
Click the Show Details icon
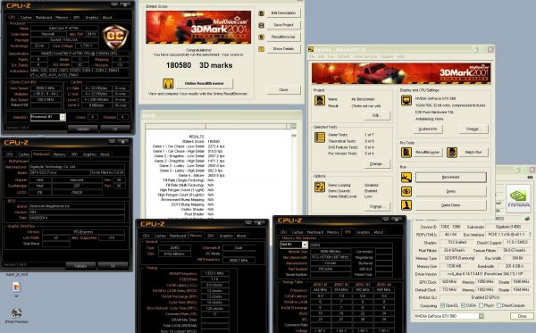point(261,49)
